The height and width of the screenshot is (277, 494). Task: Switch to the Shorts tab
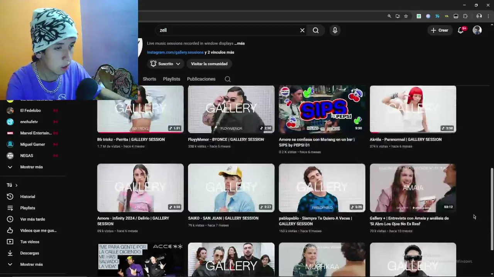[x=149, y=79]
